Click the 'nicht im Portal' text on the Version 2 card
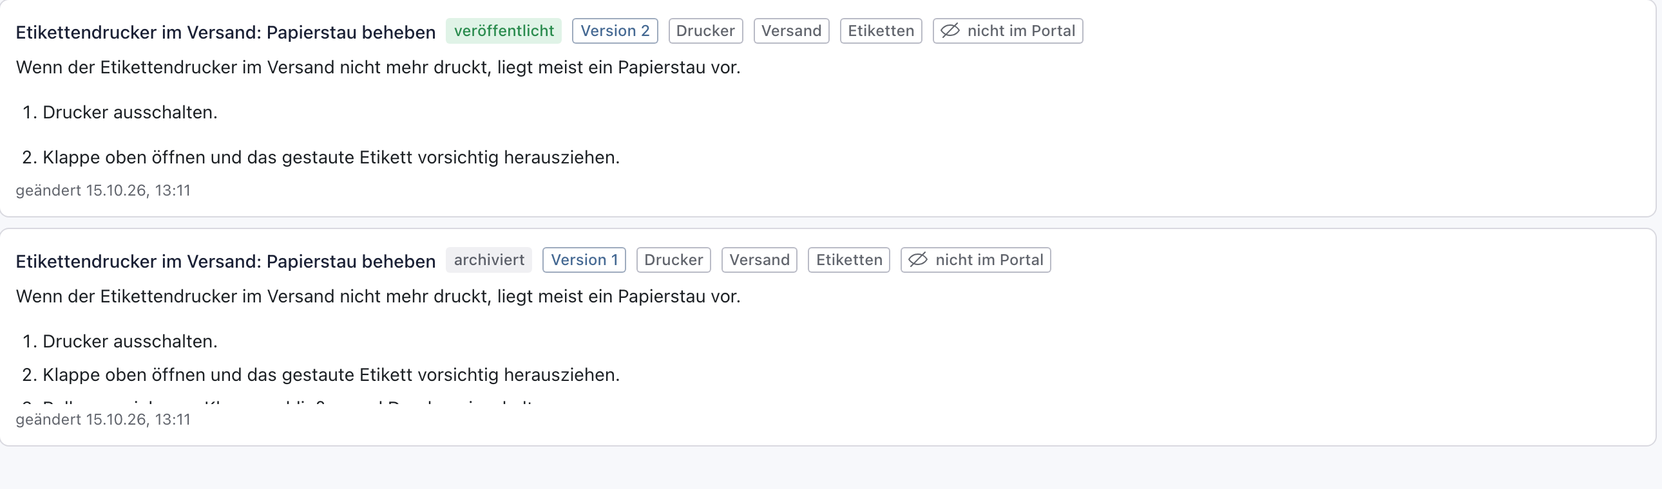The width and height of the screenshot is (1662, 489). [1020, 31]
